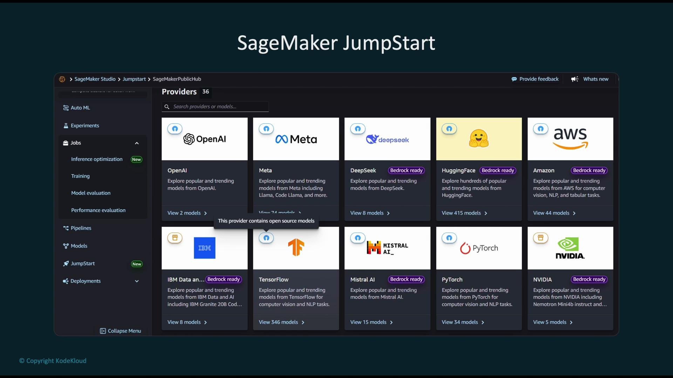The width and height of the screenshot is (673, 378).
Task: Open View 15 models link
Action: [x=372, y=322]
